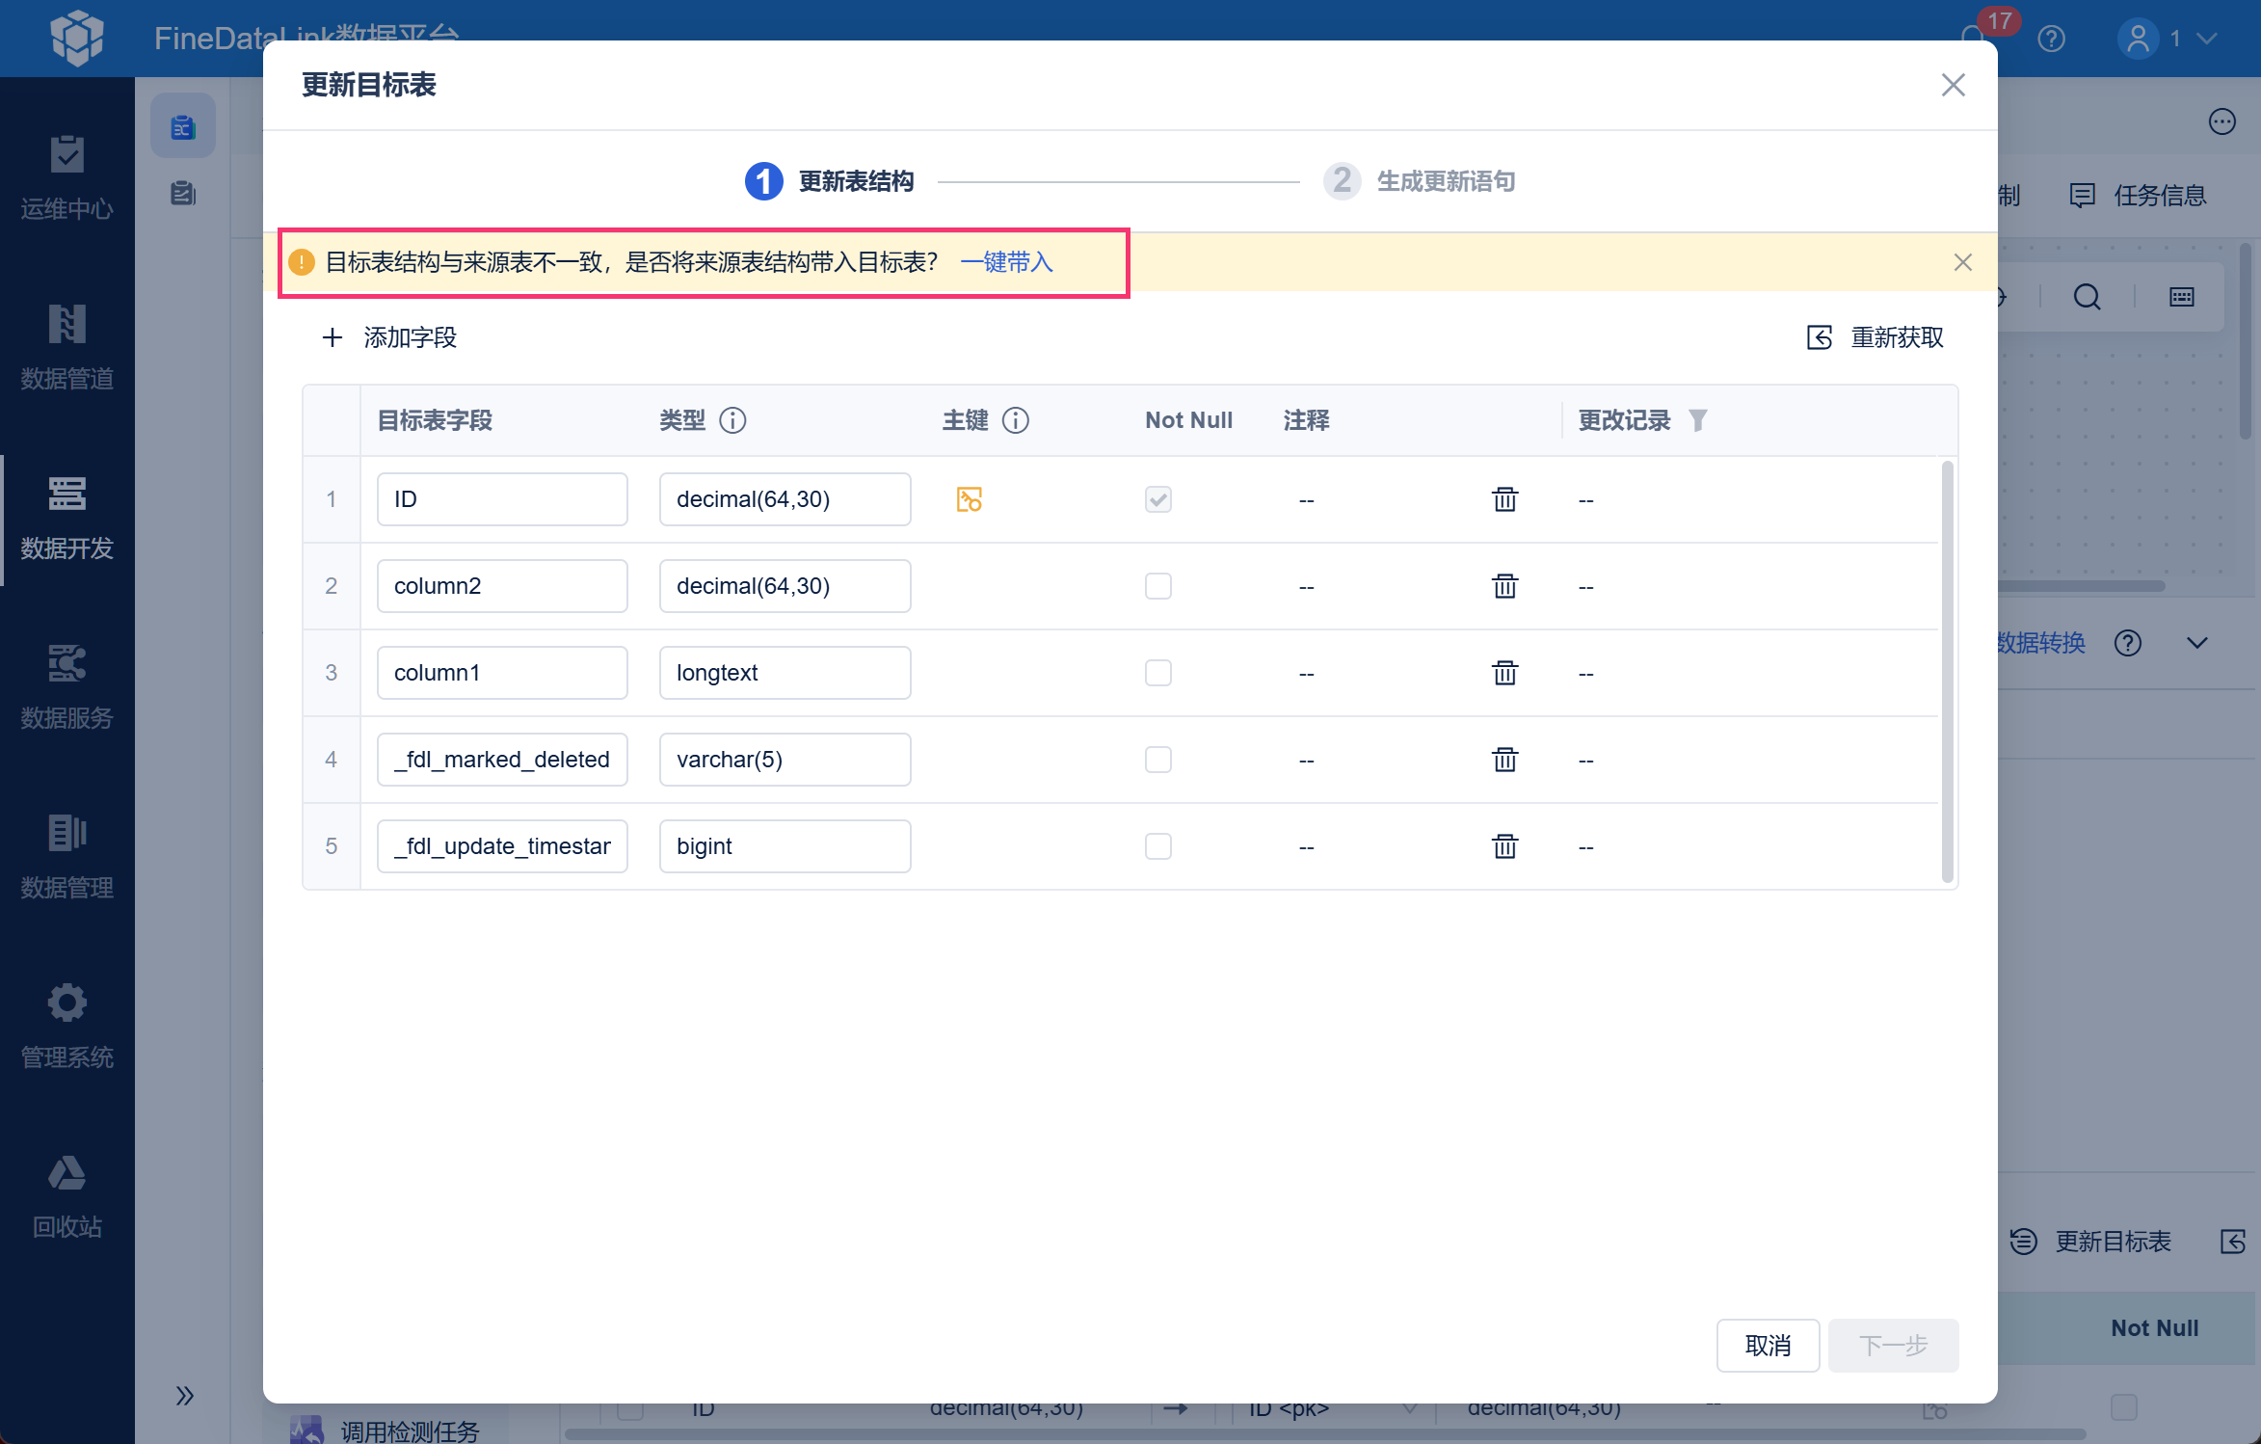Open 管理系统 in the sidebar

[x=67, y=1028]
